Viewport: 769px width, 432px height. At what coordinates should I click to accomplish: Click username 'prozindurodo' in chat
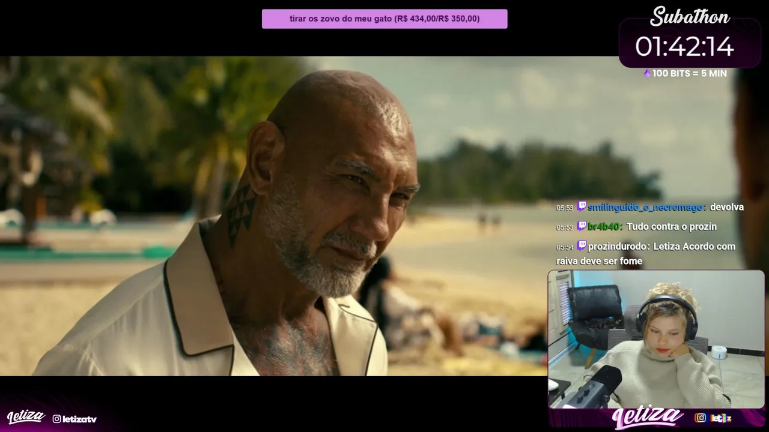click(618, 247)
